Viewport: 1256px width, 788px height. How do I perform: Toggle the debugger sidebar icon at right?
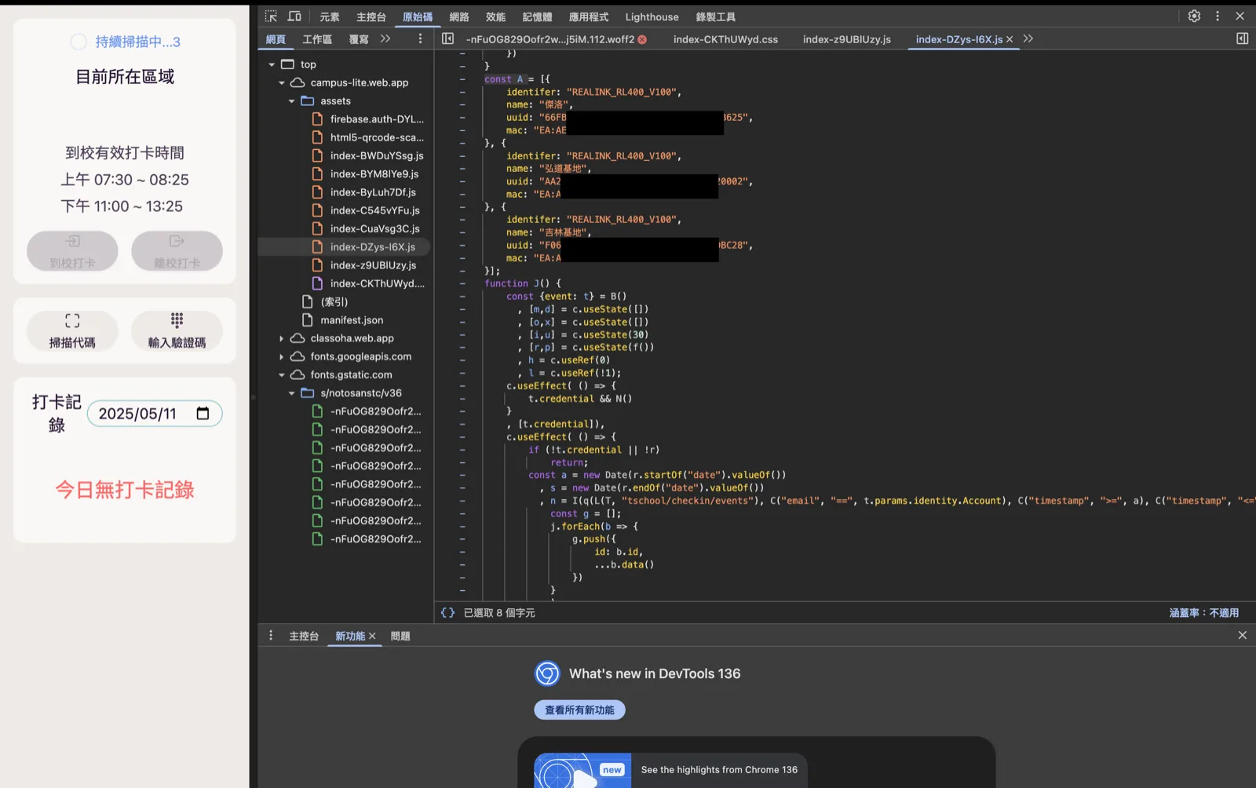pyautogui.click(x=1242, y=38)
